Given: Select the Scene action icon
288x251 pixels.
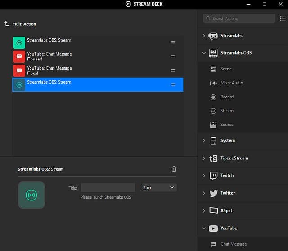Looking at the screenshot, I should click(213, 69).
